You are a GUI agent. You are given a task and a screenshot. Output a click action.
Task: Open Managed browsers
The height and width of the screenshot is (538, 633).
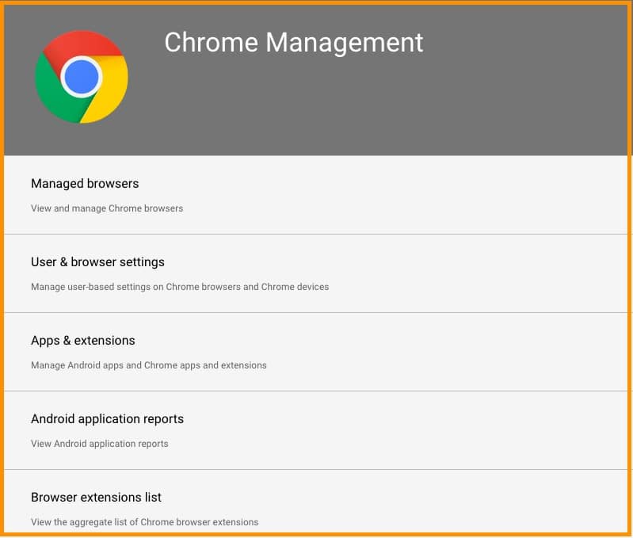click(85, 184)
